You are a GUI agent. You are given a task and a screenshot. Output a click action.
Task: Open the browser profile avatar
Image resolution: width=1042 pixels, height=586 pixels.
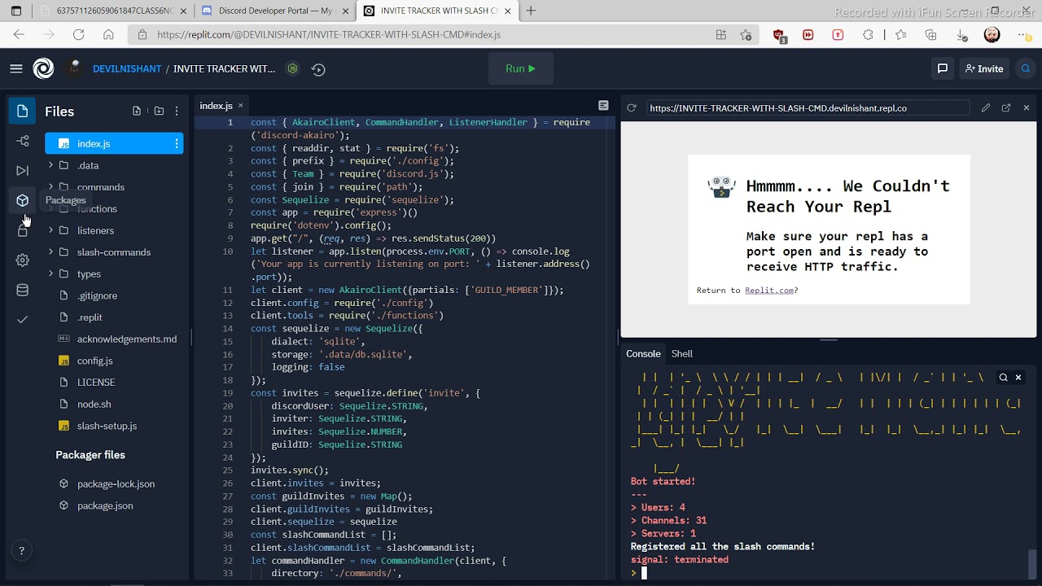pos(992,35)
